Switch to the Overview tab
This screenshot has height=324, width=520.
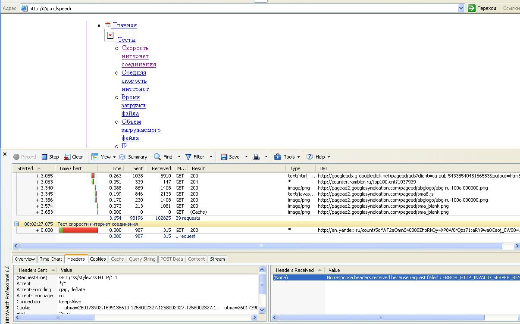pos(25,259)
